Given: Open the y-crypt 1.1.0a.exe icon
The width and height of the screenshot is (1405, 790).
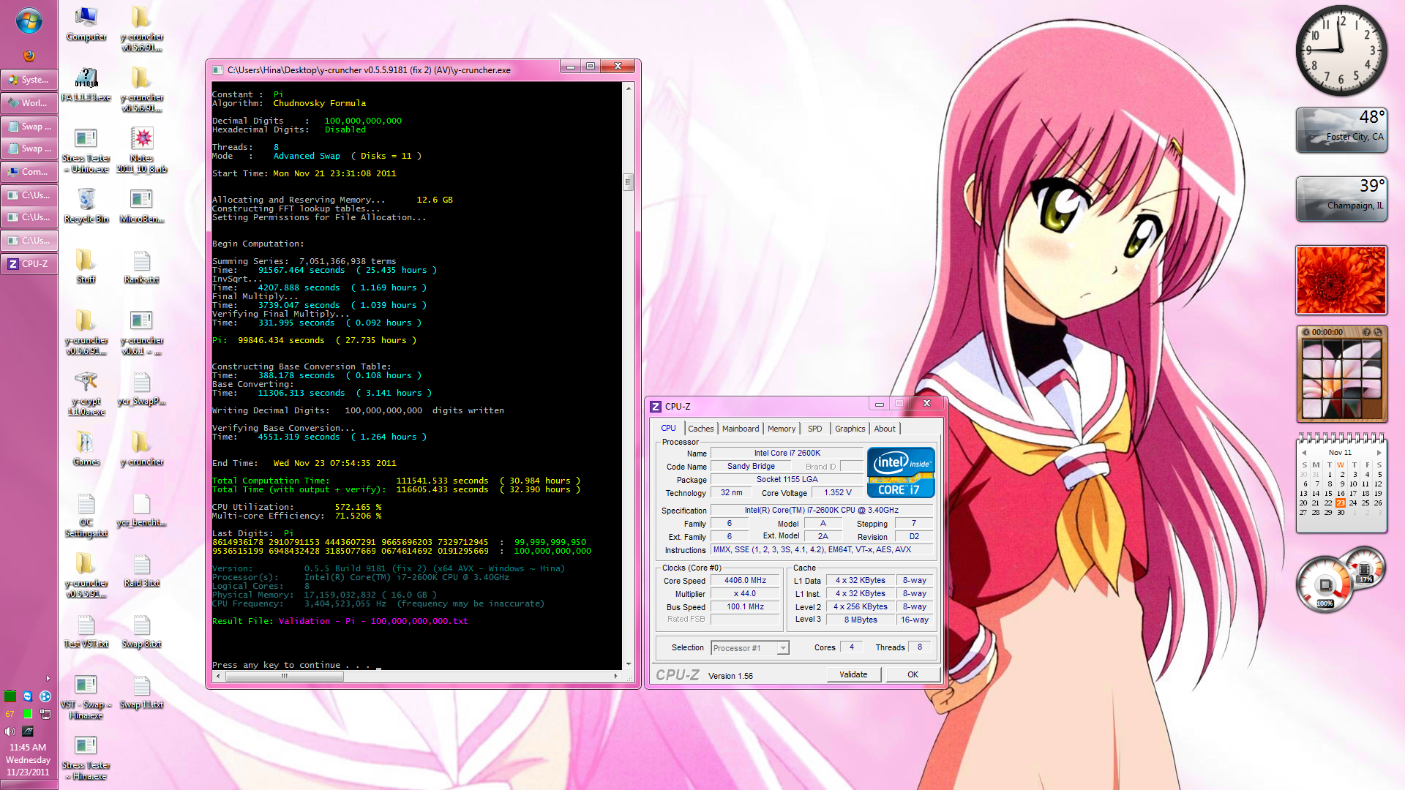Looking at the screenshot, I should click(86, 383).
